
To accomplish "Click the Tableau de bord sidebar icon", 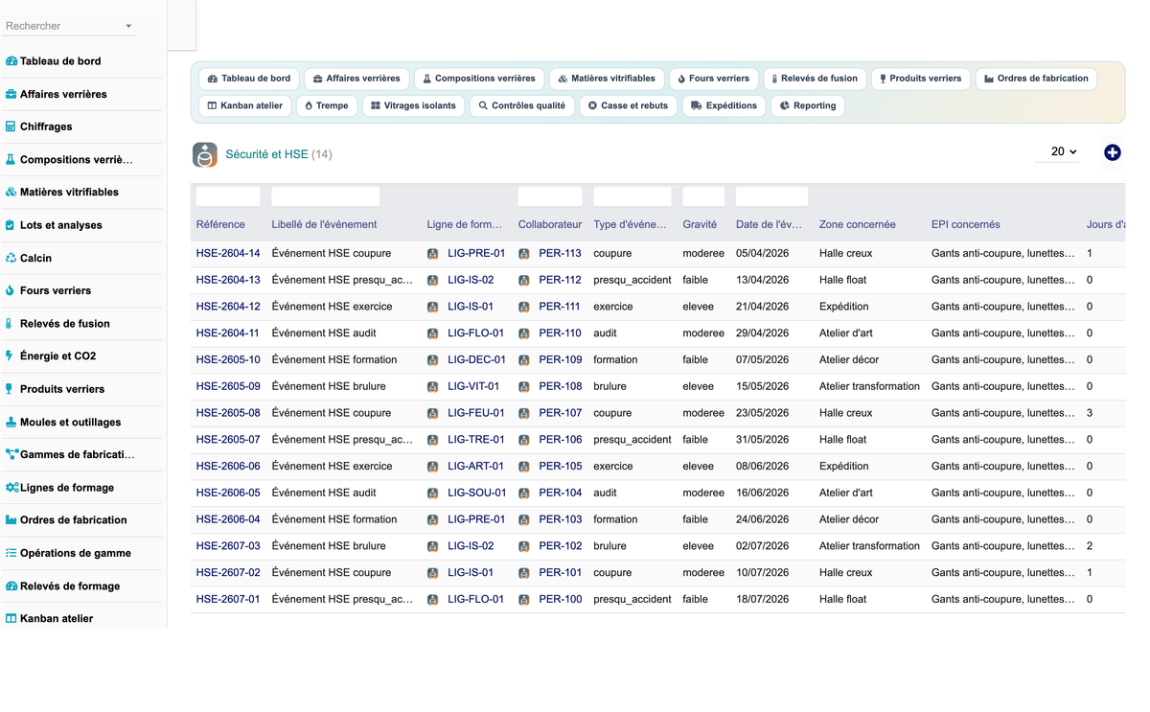I will click(x=11, y=61).
